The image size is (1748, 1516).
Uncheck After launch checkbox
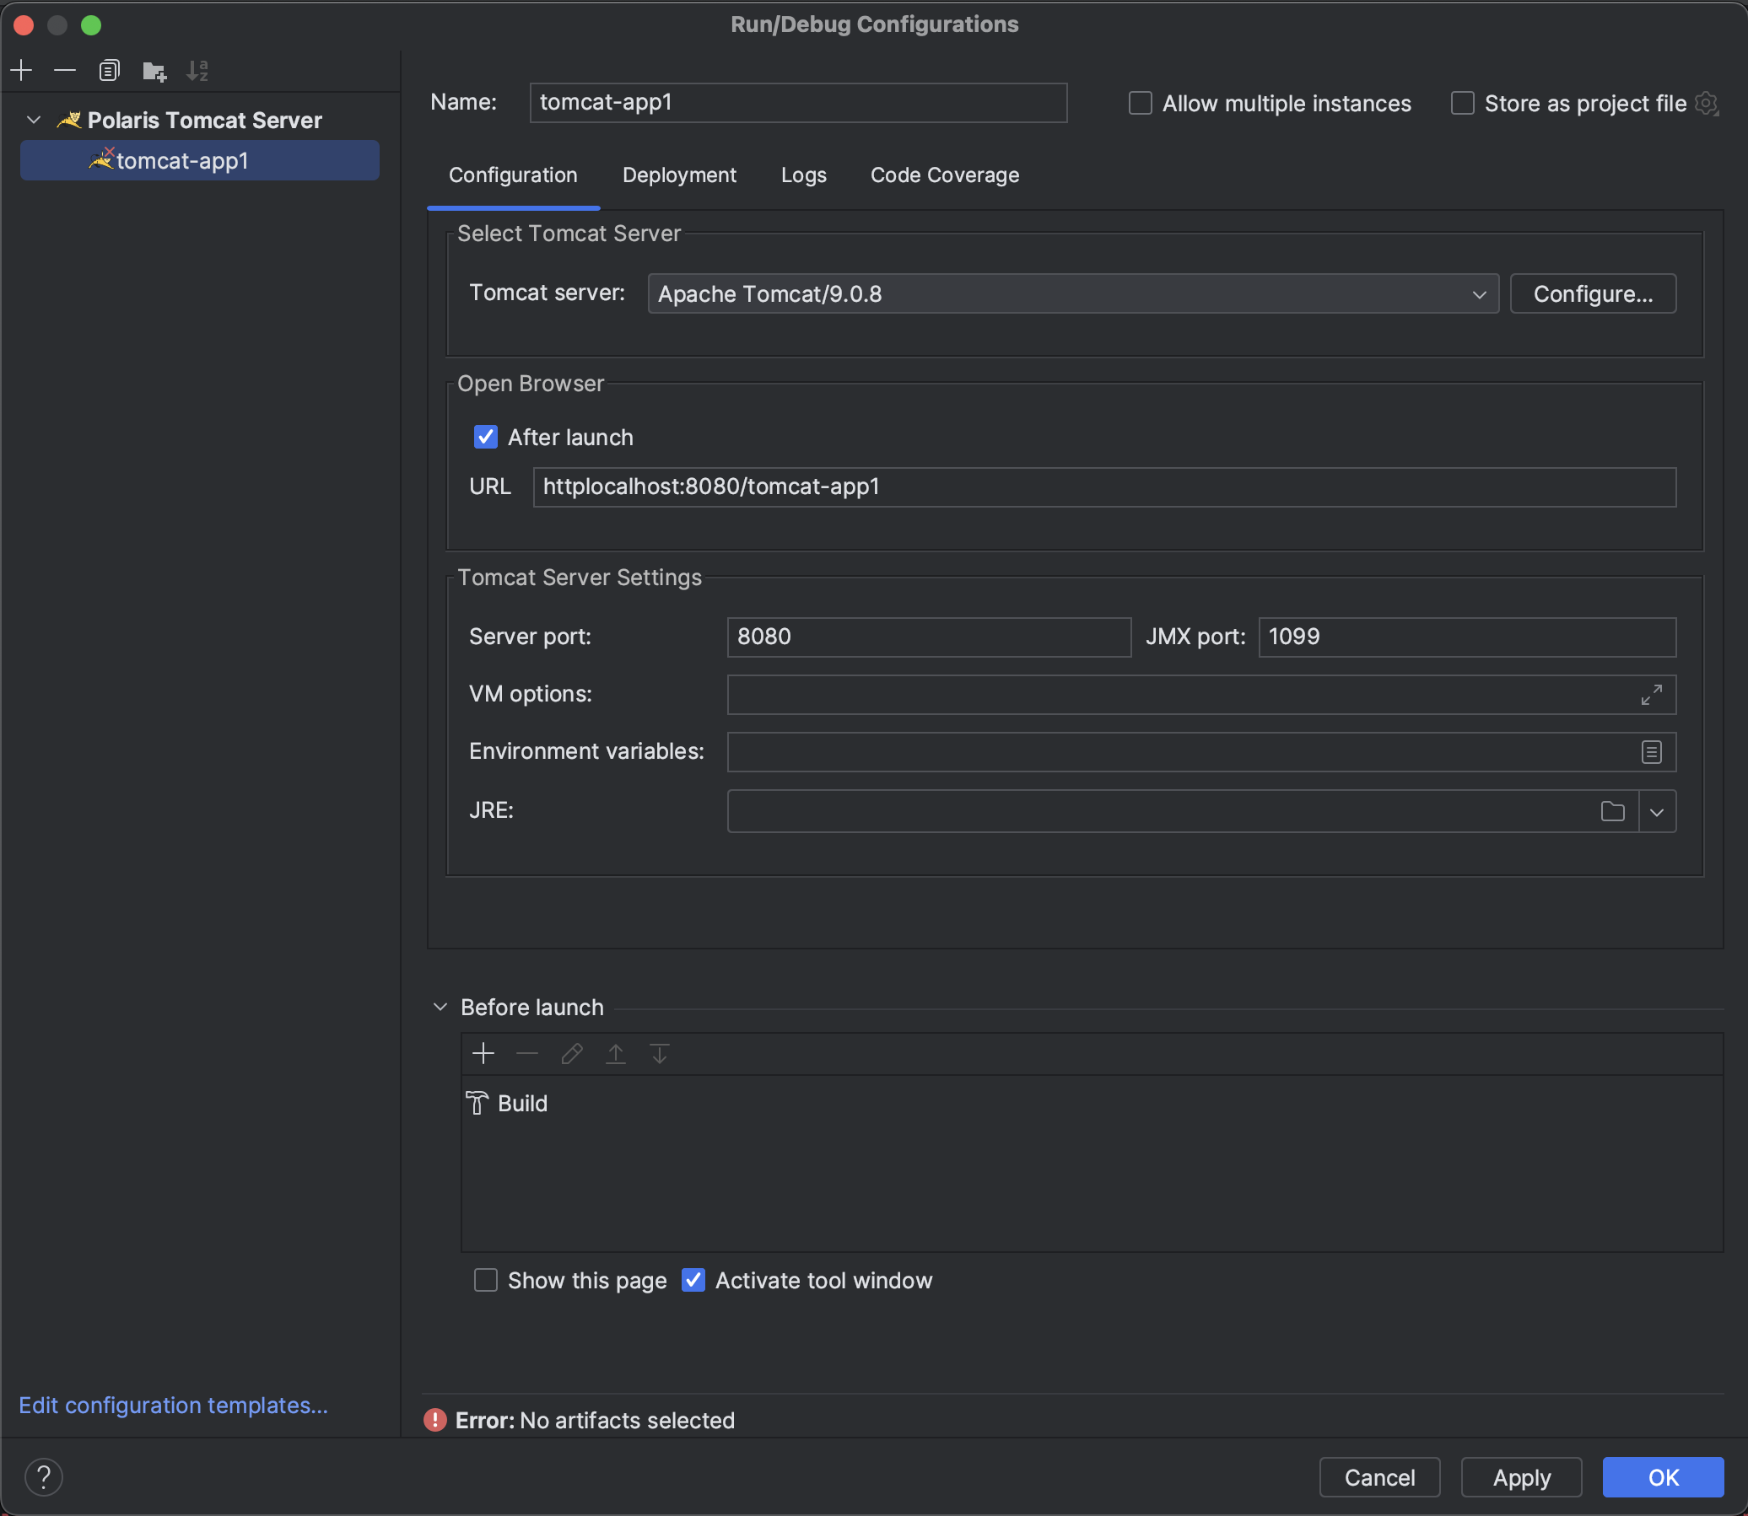(x=486, y=437)
